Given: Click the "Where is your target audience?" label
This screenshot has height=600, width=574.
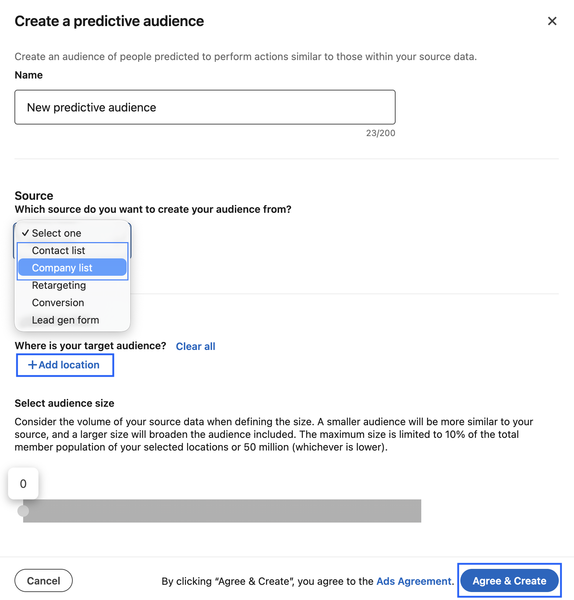Looking at the screenshot, I should click(x=90, y=346).
